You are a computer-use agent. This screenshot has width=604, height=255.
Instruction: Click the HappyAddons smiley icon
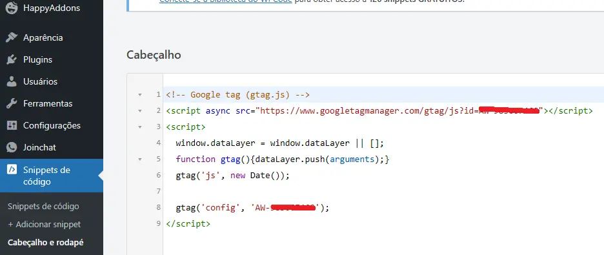[x=12, y=8]
